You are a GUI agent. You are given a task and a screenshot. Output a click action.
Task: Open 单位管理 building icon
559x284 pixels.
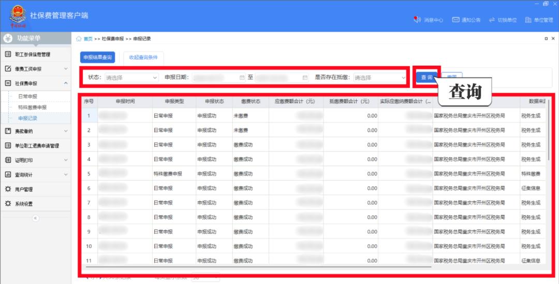tap(528, 20)
